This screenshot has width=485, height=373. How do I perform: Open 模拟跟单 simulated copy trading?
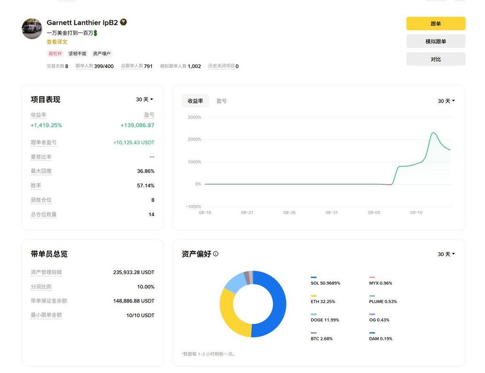point(436,41)
